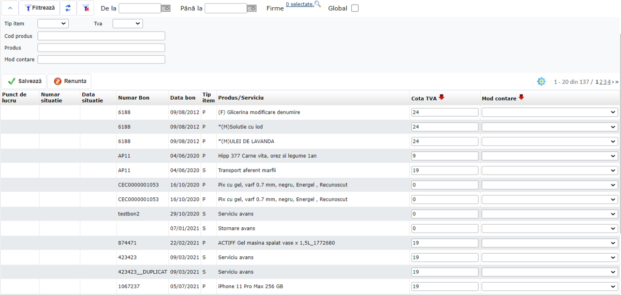Screen dimensions: 621x295
Task: Click the refresh arrows icon
Action: pyautogui.click(x=68, y=8)
